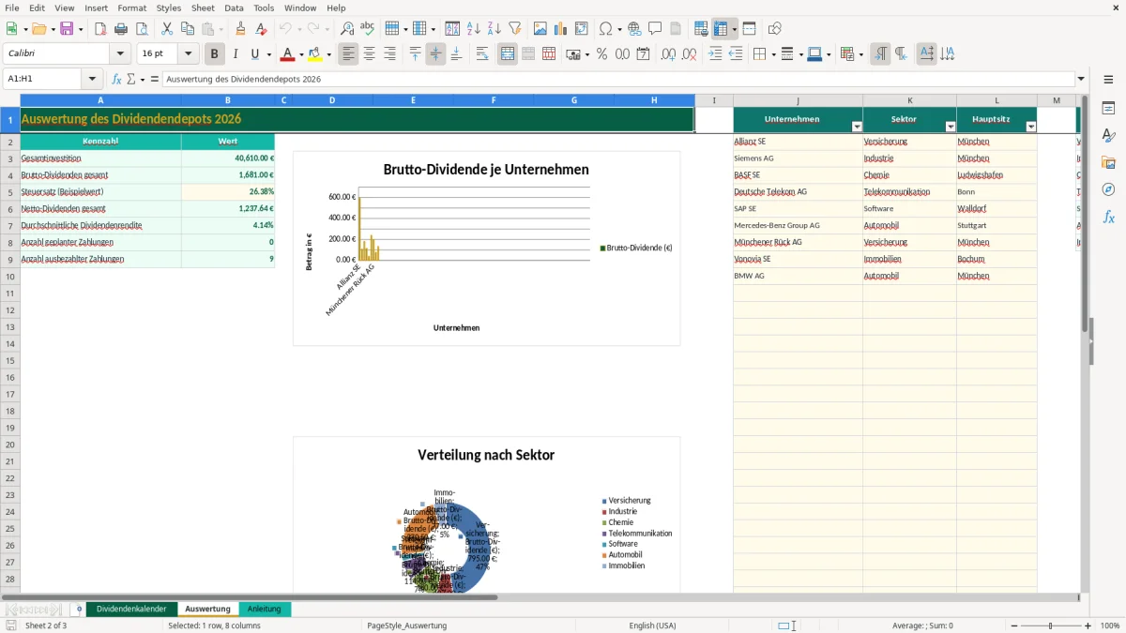Click the formula input line

pyautogui.click(x=617, y=79)
